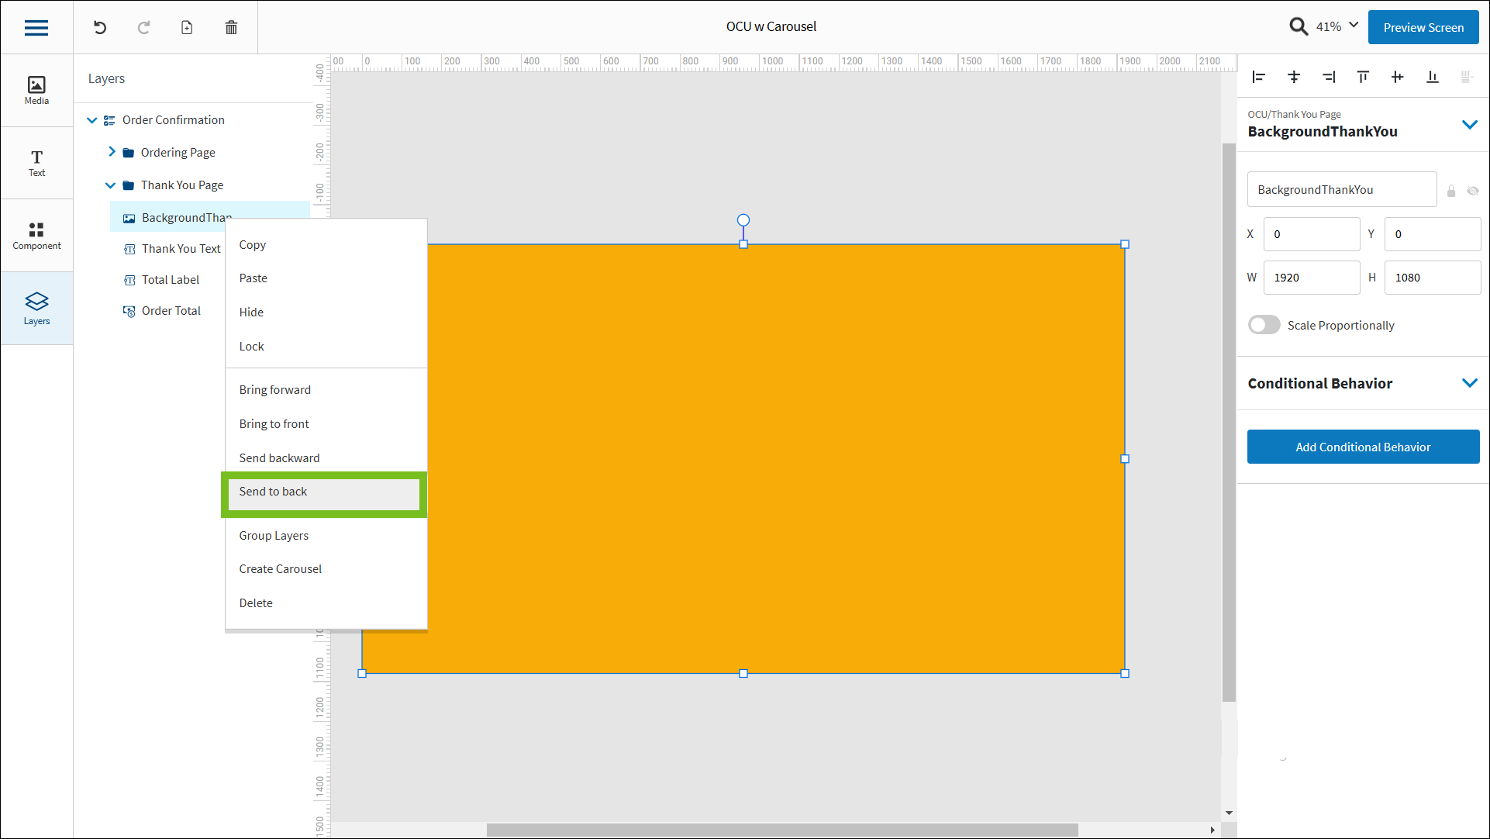
Task: Click the Preview Screen button
Action: click(1423, 27)
